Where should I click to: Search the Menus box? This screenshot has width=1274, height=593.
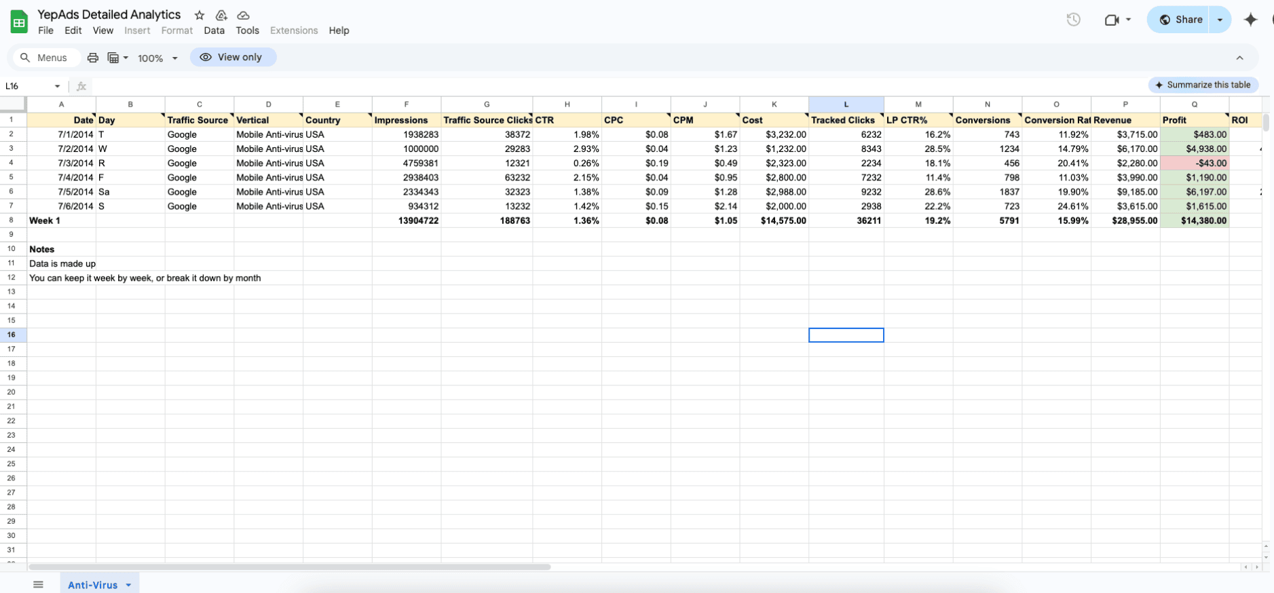point(47,58)
